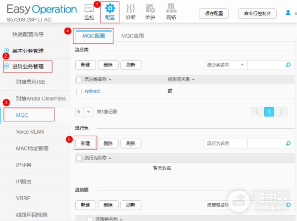Click the user account icon

coord(288,13)
